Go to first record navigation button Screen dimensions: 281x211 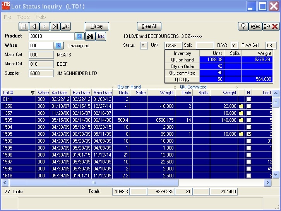pos(24,27)
